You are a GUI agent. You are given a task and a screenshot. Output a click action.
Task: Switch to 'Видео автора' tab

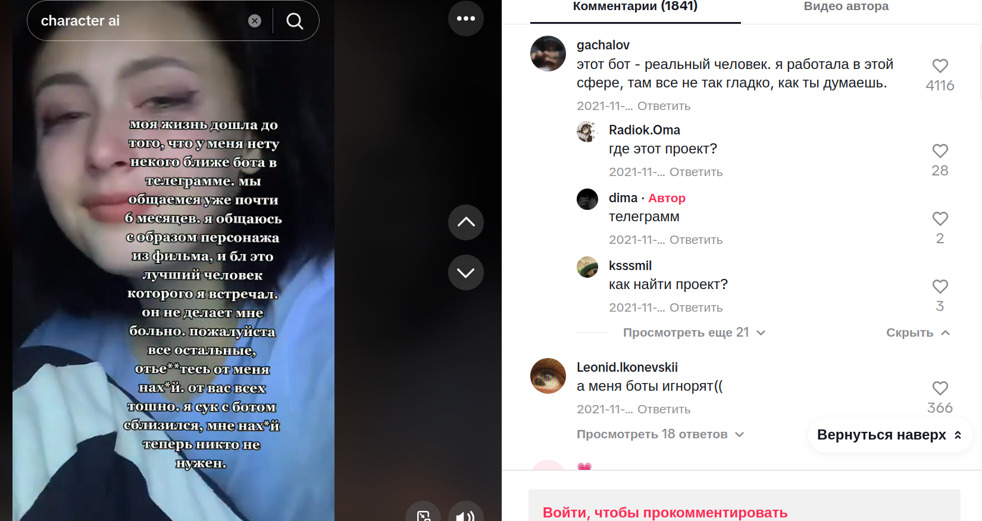point(846,7)
